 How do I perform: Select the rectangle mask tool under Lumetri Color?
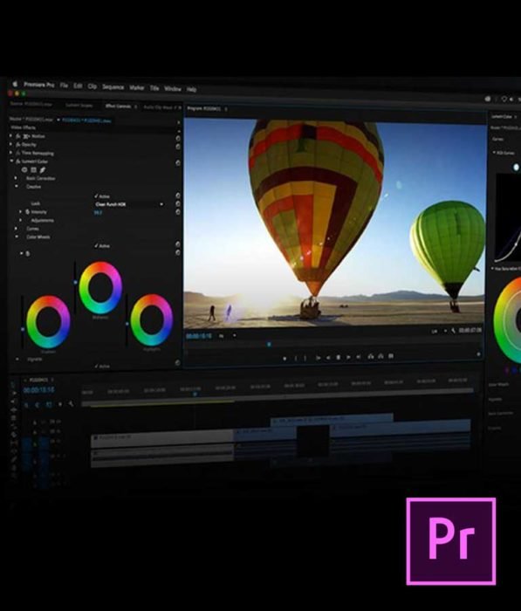tap(33, 170)
